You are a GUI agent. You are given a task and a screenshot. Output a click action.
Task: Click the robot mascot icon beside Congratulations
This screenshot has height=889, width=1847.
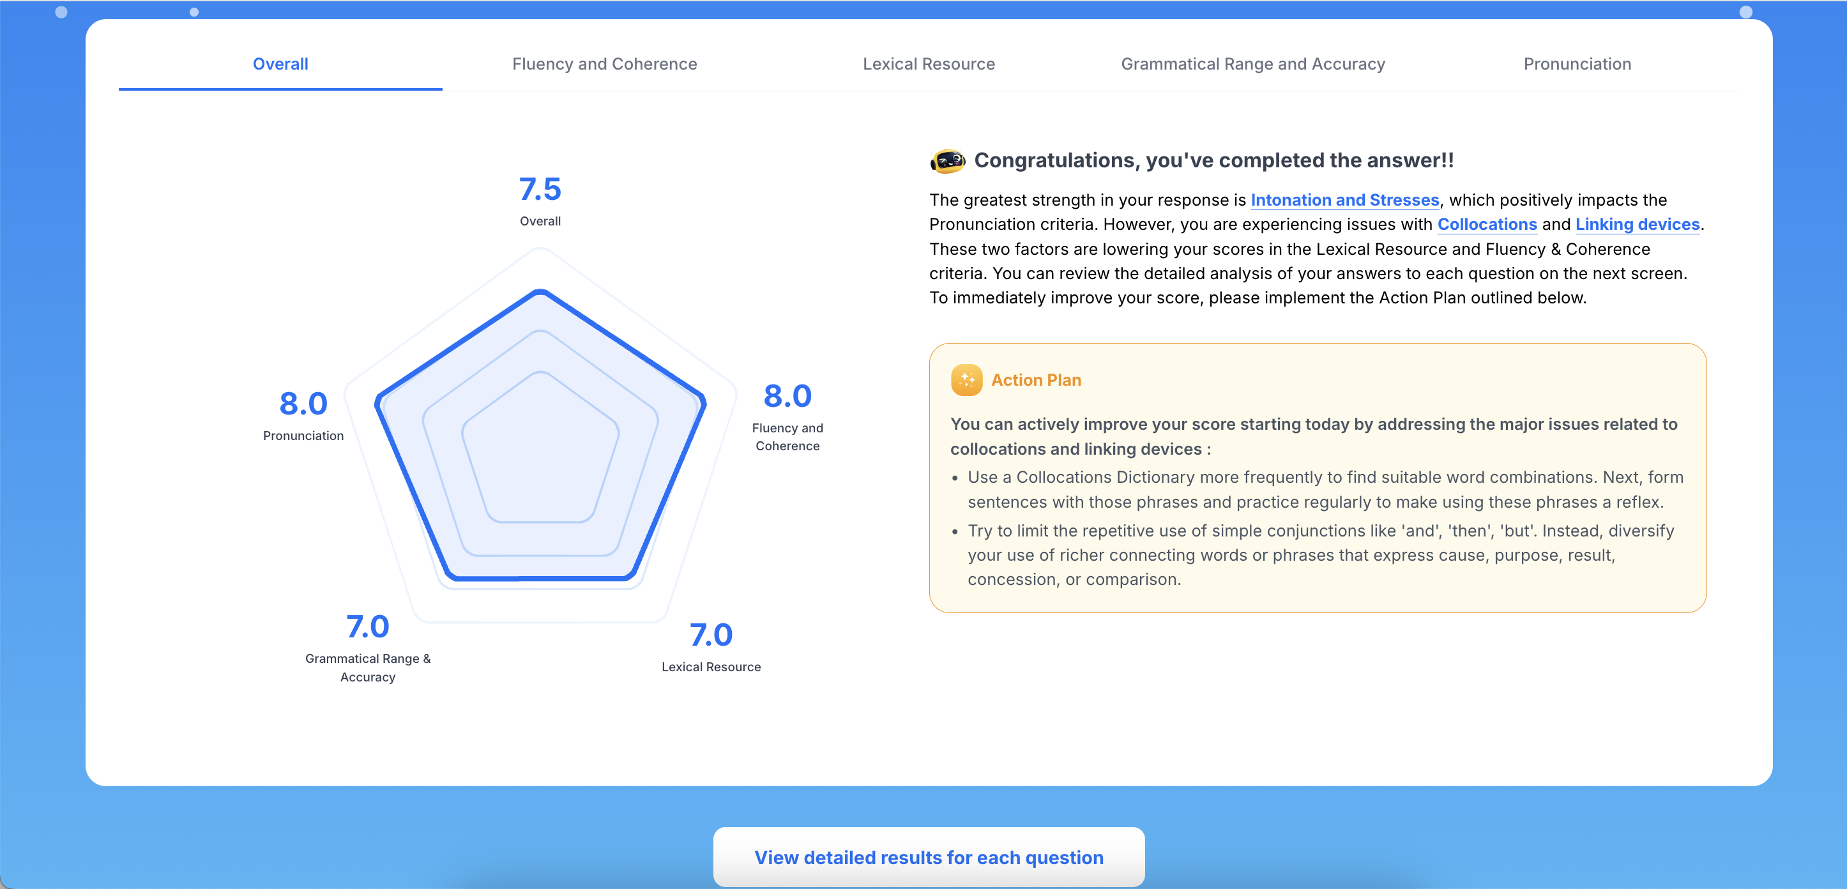[947, 160]
